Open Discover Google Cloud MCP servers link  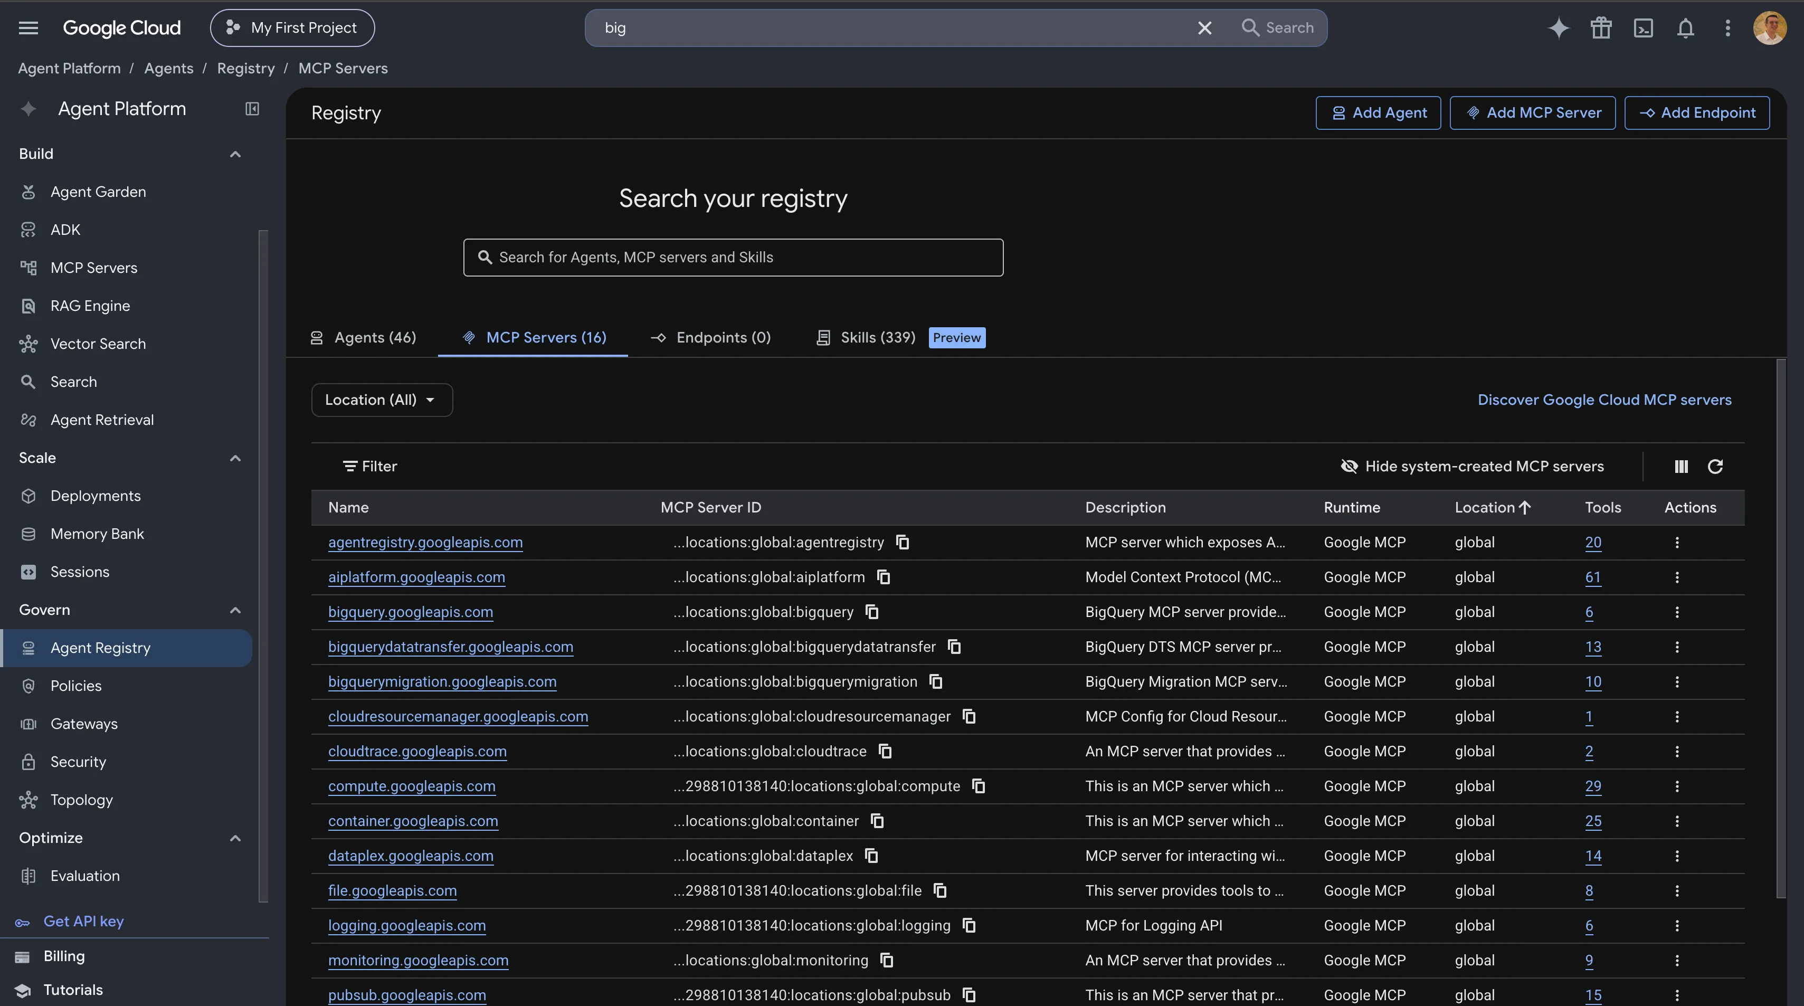click(x=1604, y=400)
